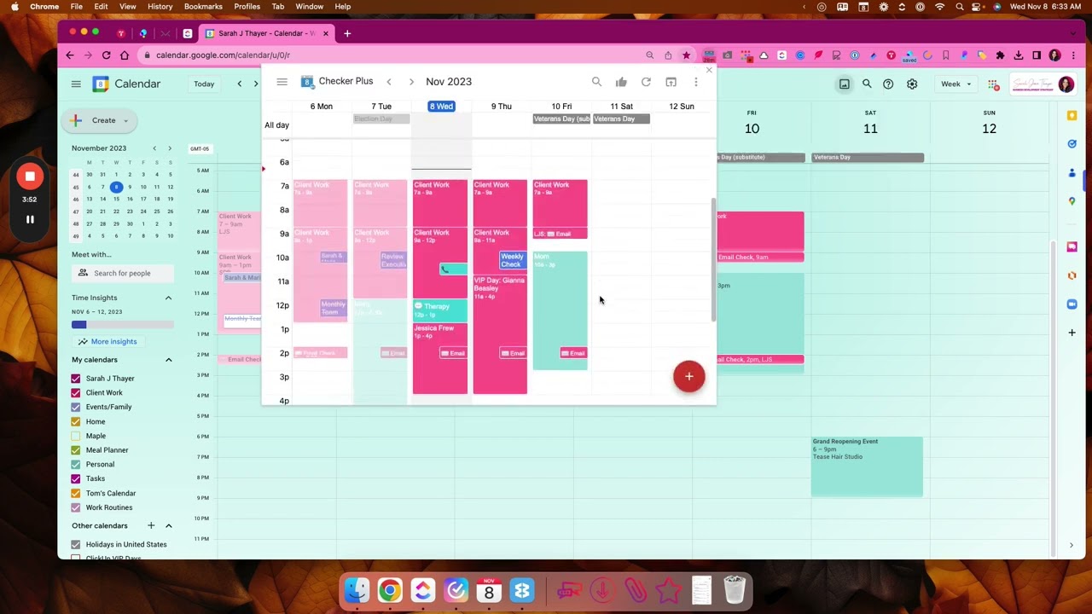Open Google Keep in the side panel
This screenshot has height=614, width=1092.
[x=1072, y=115]
